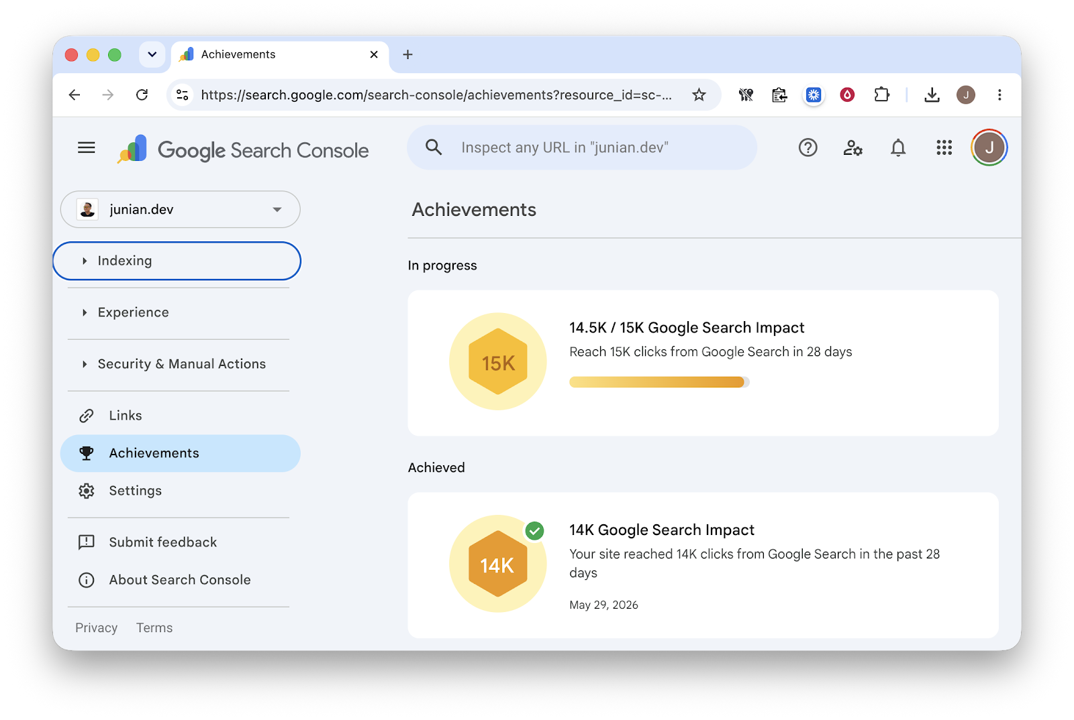The image size is (1074, 720).
Task: Click the search magnifier icon
Action: 434,147
